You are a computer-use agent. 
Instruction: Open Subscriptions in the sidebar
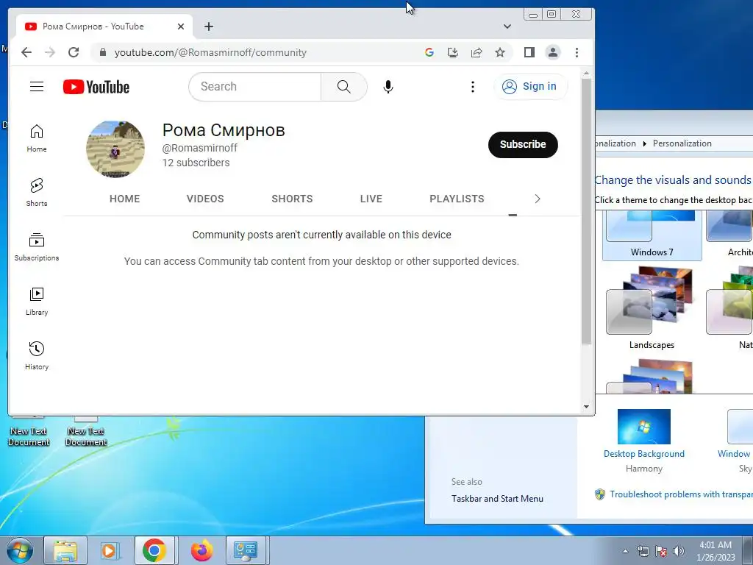37,247
